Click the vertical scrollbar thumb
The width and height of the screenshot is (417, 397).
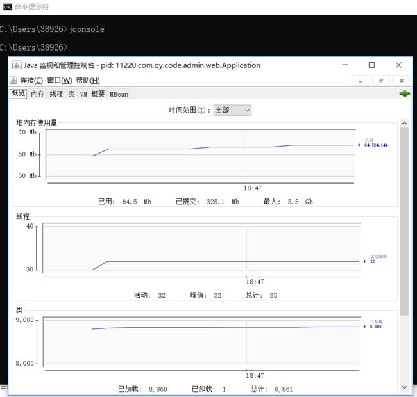[x=404, y=222]
